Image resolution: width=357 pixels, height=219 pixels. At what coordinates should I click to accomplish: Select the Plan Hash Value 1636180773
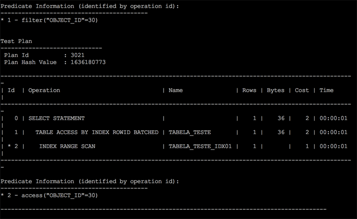[88, 62]
